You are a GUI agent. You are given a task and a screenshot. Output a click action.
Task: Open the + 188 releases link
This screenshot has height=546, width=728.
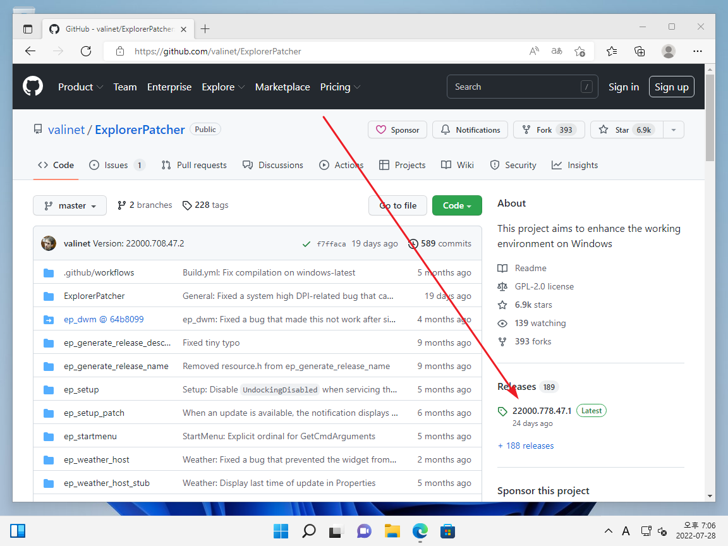(x=526, y=446)
